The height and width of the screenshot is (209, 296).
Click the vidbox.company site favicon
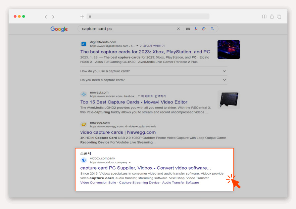click(x=84, y=160)
